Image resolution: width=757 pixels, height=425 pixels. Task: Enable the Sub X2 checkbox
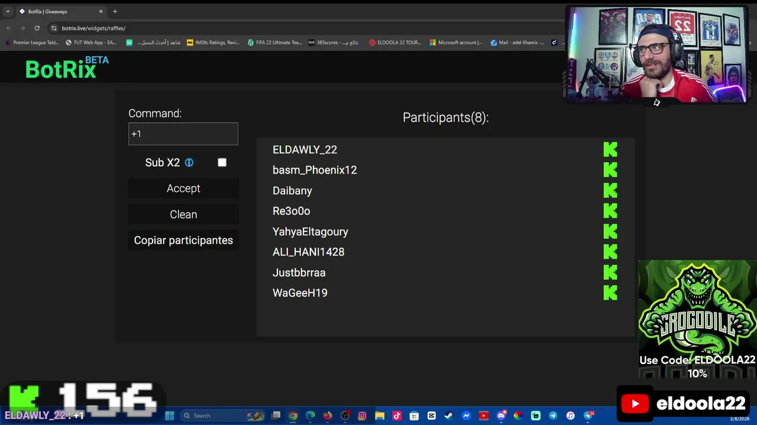point(222,162)
